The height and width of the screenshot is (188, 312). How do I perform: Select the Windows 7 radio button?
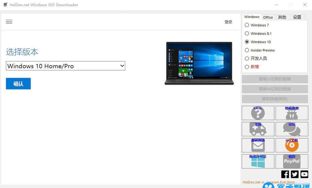click(x=247, y=25)
